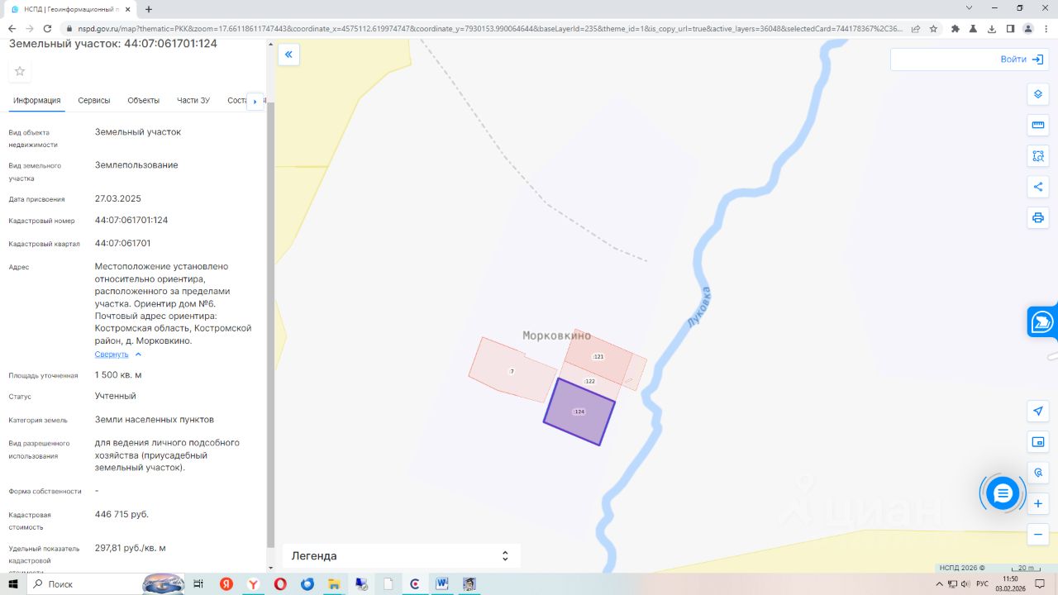Toggle the browser side panel
The height and width of the screenshot is (595, 1058).
1010,29
